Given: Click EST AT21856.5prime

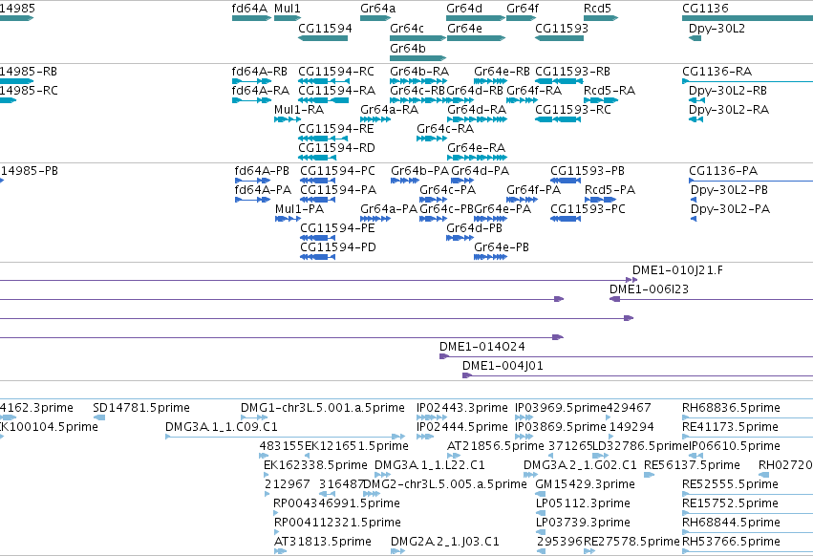Looking at the screenshot, I should click(x=454, y=456).
